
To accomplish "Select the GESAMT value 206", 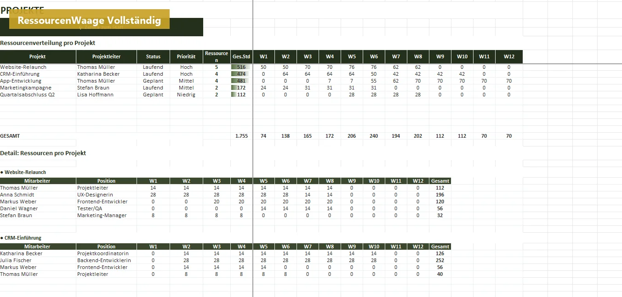I will tap(352, 136).
